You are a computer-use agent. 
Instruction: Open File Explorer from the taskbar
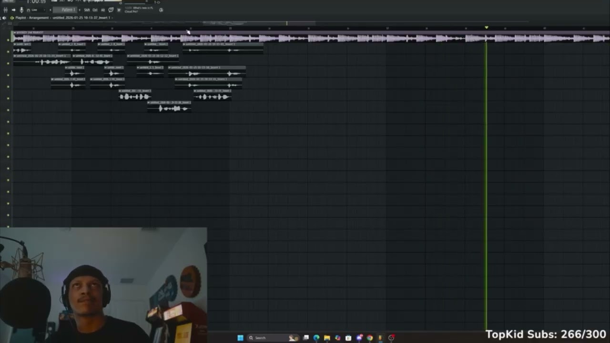coord(327,338)
